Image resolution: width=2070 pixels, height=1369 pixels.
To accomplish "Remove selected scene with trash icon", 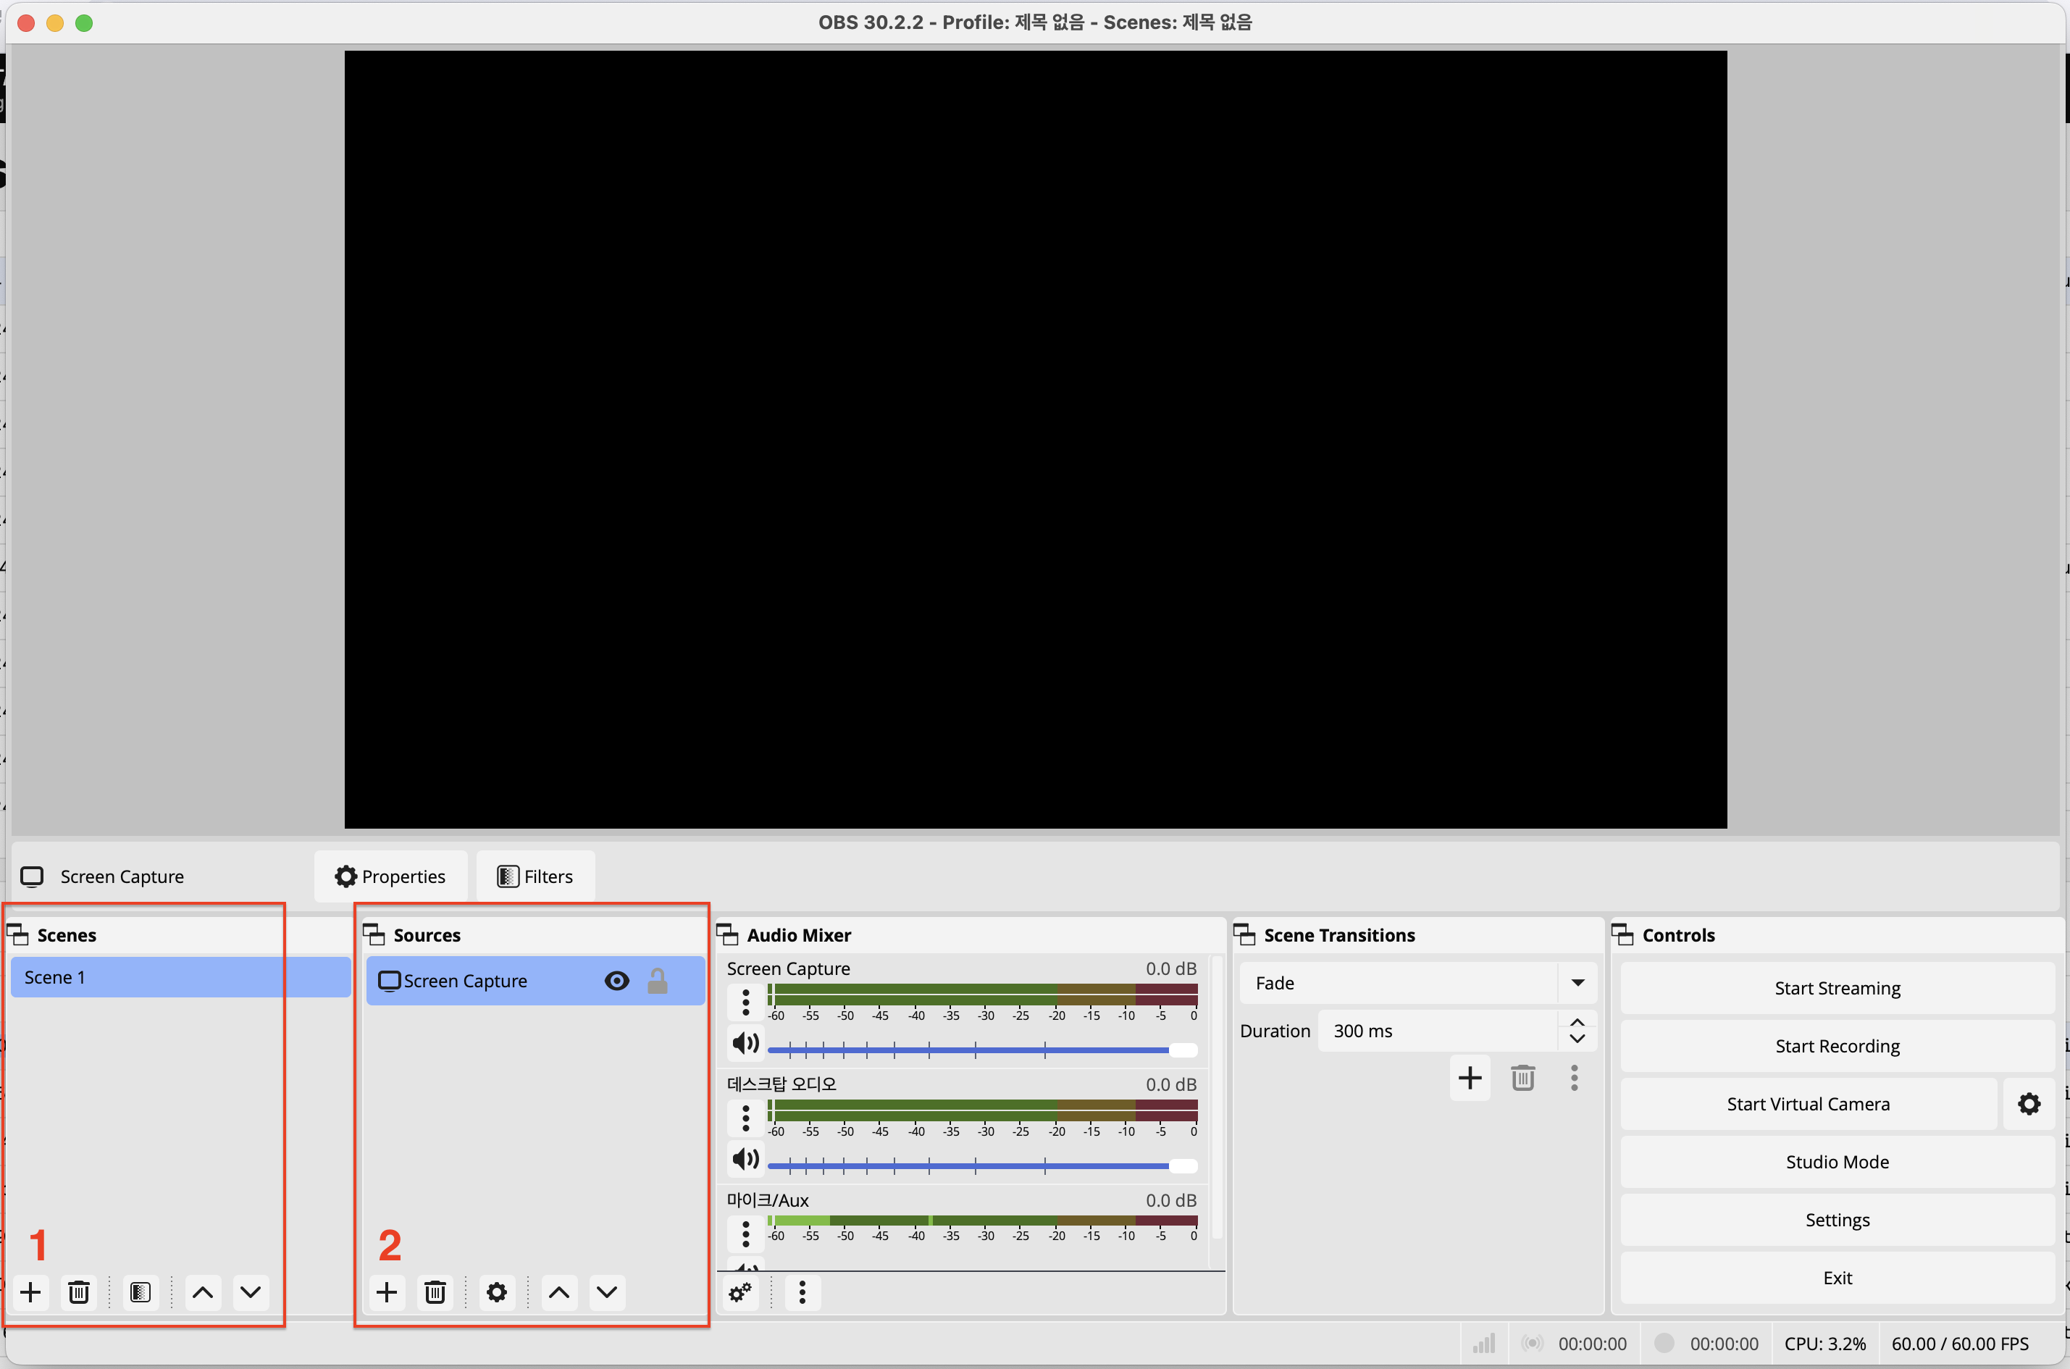I will pyautogui.click(x=78, y=1292).
